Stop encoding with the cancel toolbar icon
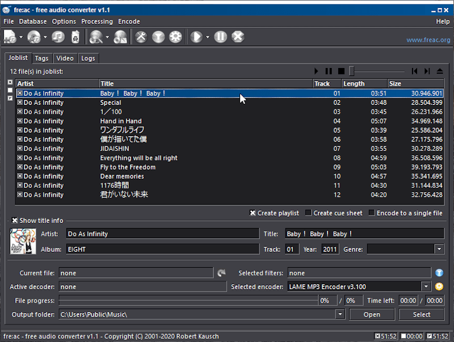The height and width of the screenshot is (342, 454). 237,37
